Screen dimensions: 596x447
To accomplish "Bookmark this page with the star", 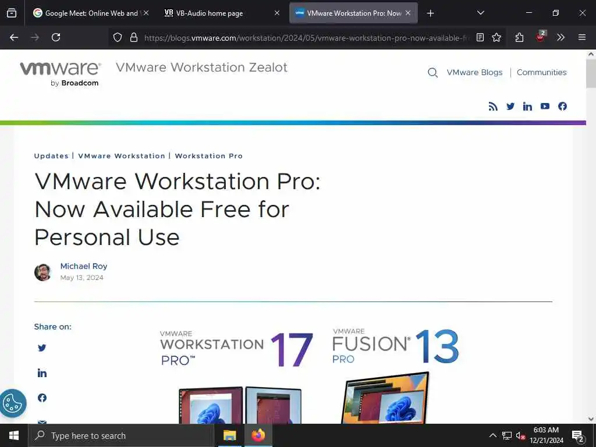I will click(x=496, y=37).
